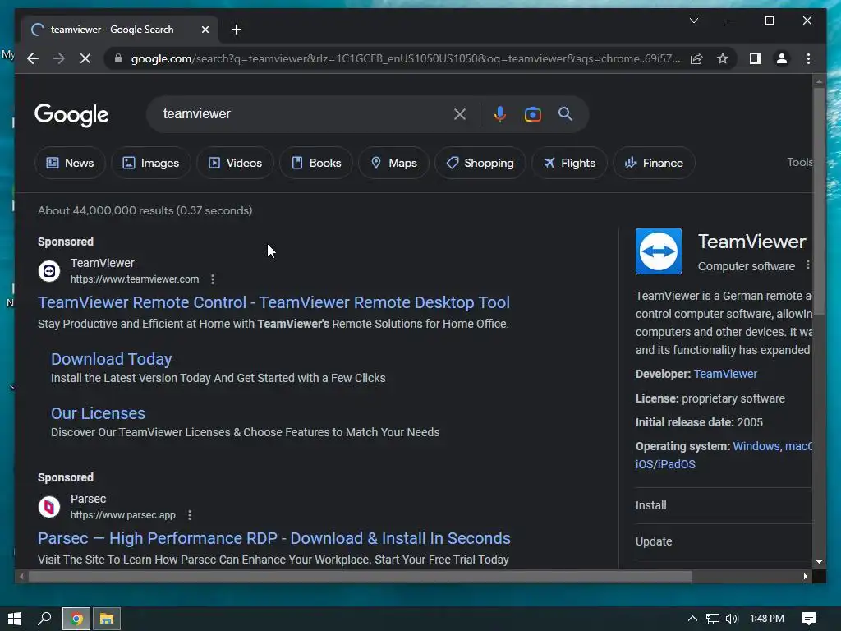Expand the Install section
This screenshot has height=631, width=841.
point(724,505)
